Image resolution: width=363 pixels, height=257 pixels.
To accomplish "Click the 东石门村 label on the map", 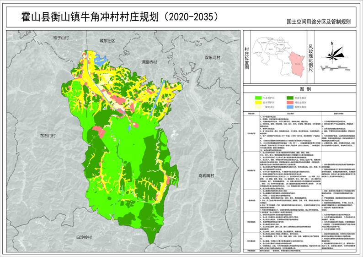I will tap(47, 136).
